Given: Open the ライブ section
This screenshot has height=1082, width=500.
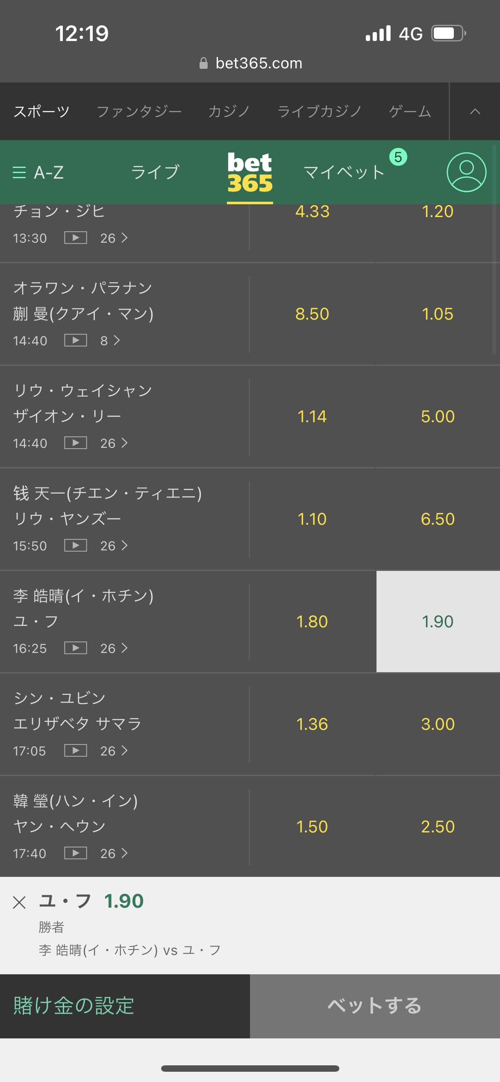Looking at the screenshot, I should tap(155, 173).
